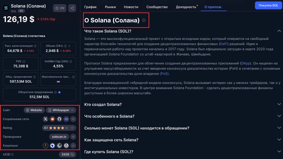This screenshot has height=159, width=283.
Task: Expand more social networks dropdown arrow
Action: (x=73, y=119)
